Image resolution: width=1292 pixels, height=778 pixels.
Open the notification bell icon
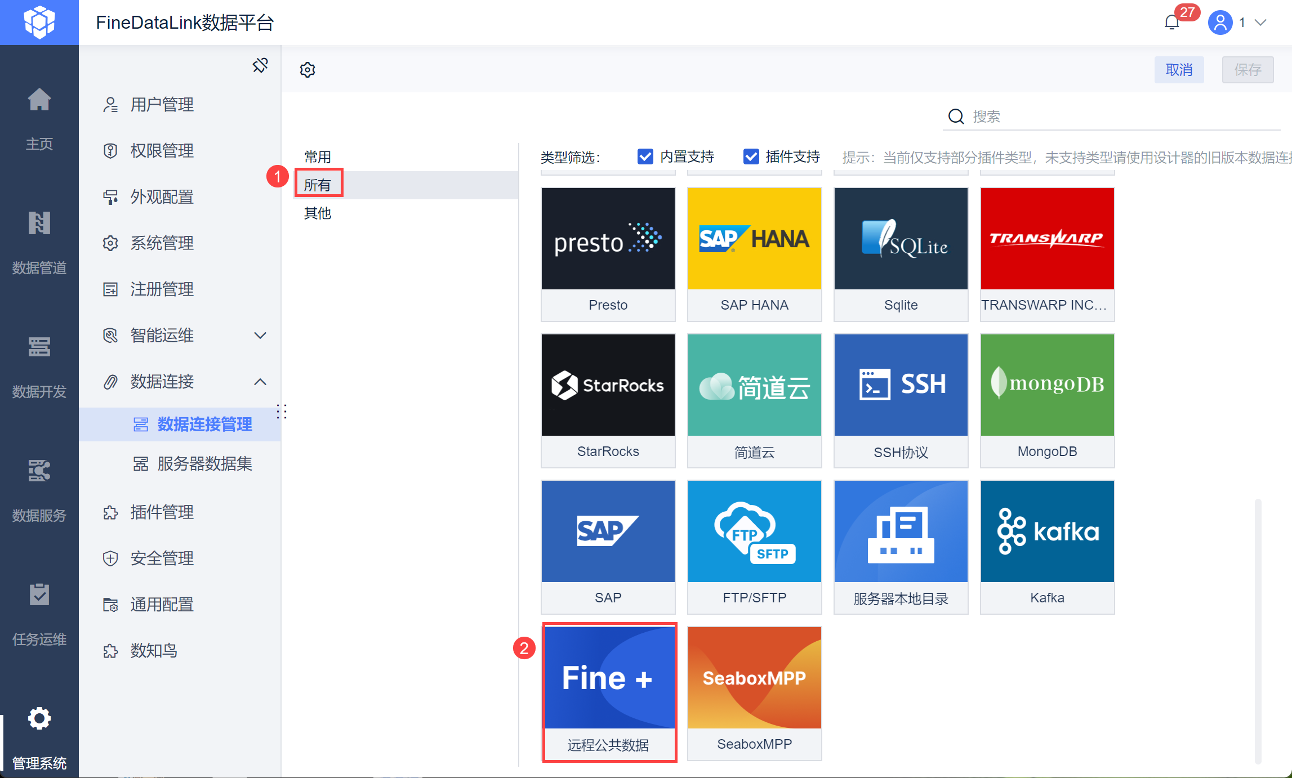click(1172, 23)
